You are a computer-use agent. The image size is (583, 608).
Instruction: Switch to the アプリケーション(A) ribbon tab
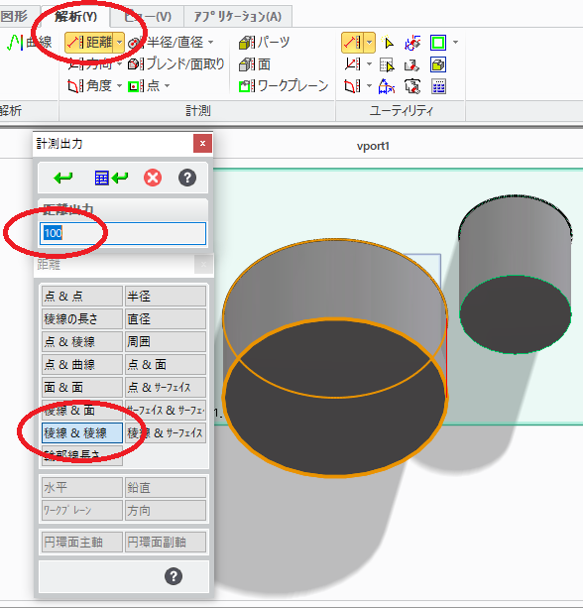click(237, 16)
